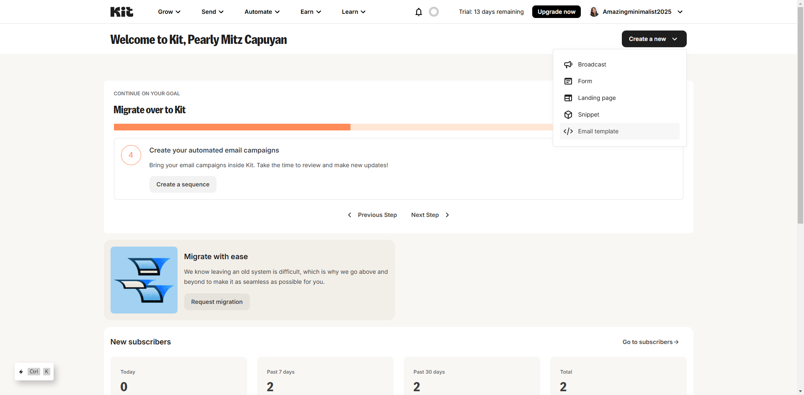Click Trial: 13 days remaining text
This screenshot has height=395, width=804.
click(491, 12)
